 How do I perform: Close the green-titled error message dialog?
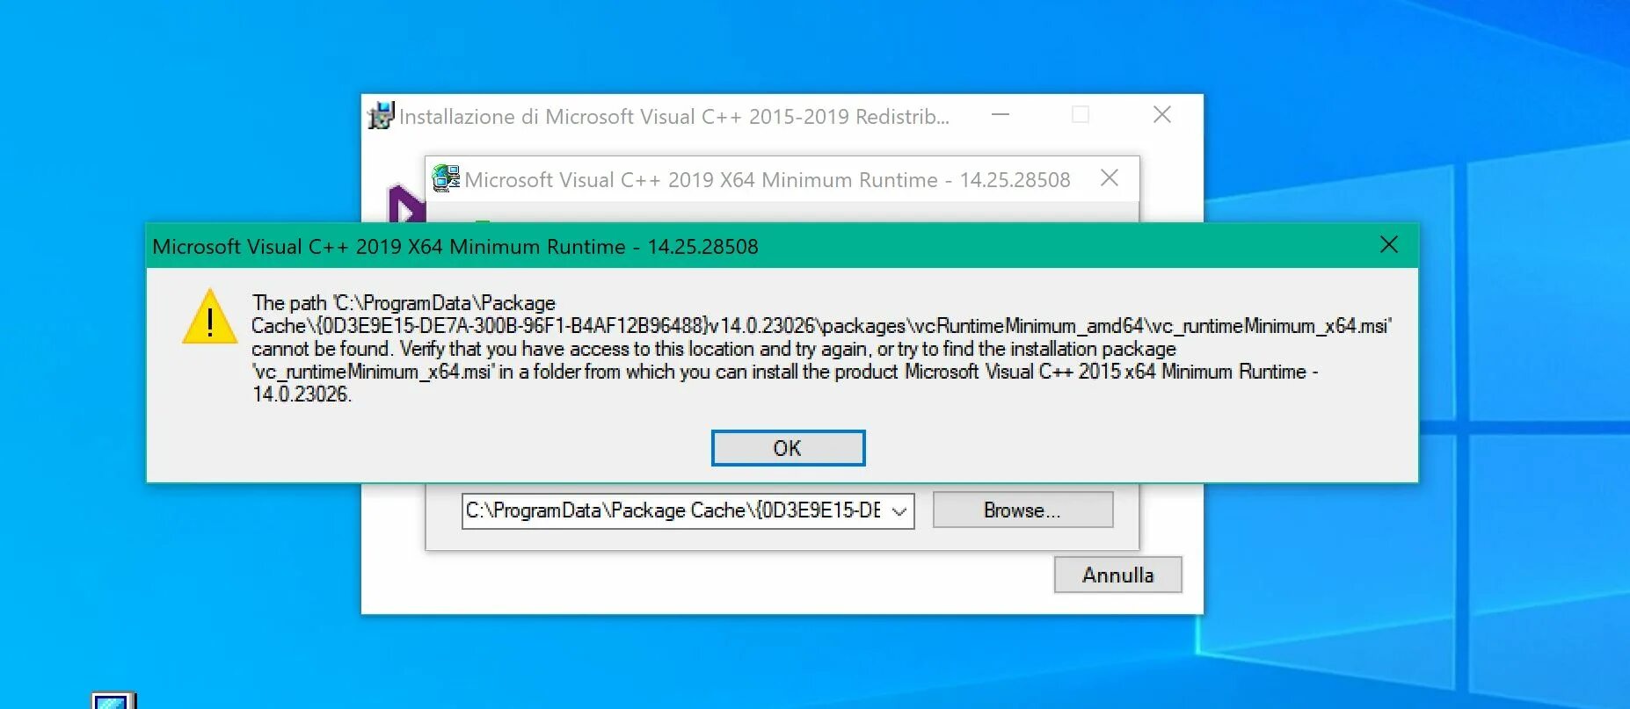click(1389, 245)
